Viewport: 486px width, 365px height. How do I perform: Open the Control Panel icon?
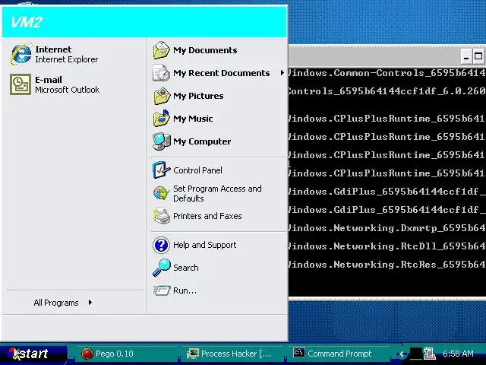click(161, 170)
